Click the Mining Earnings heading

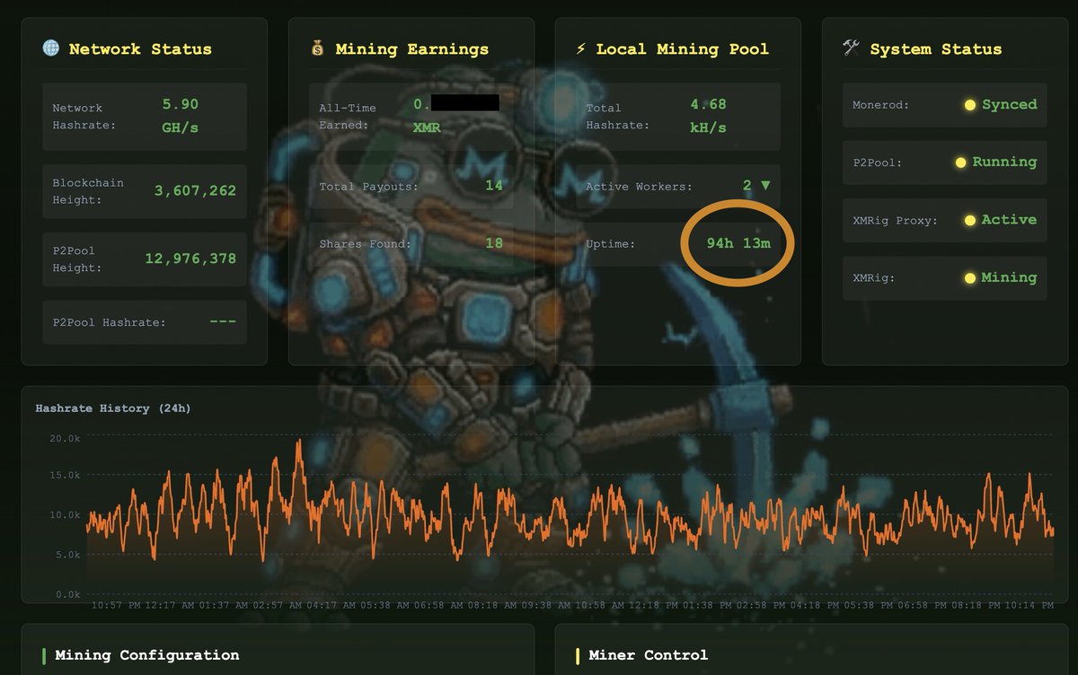click(x=412, y=48)
